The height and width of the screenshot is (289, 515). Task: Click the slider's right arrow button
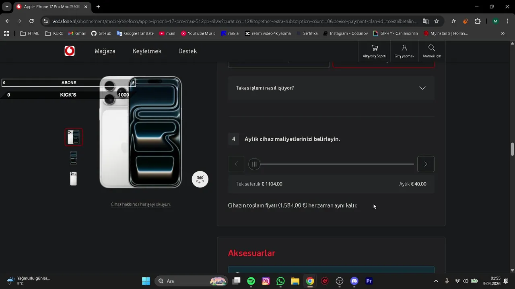click(426, 164)
